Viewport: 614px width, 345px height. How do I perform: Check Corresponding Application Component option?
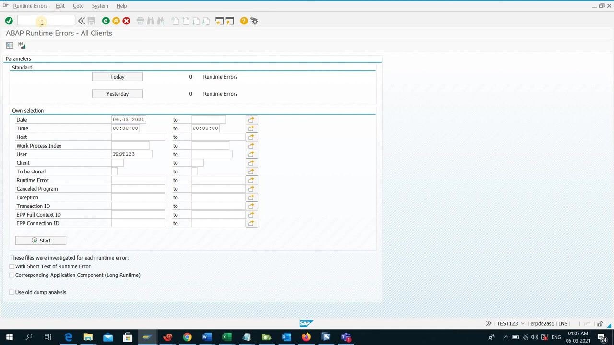pos(12,275)
